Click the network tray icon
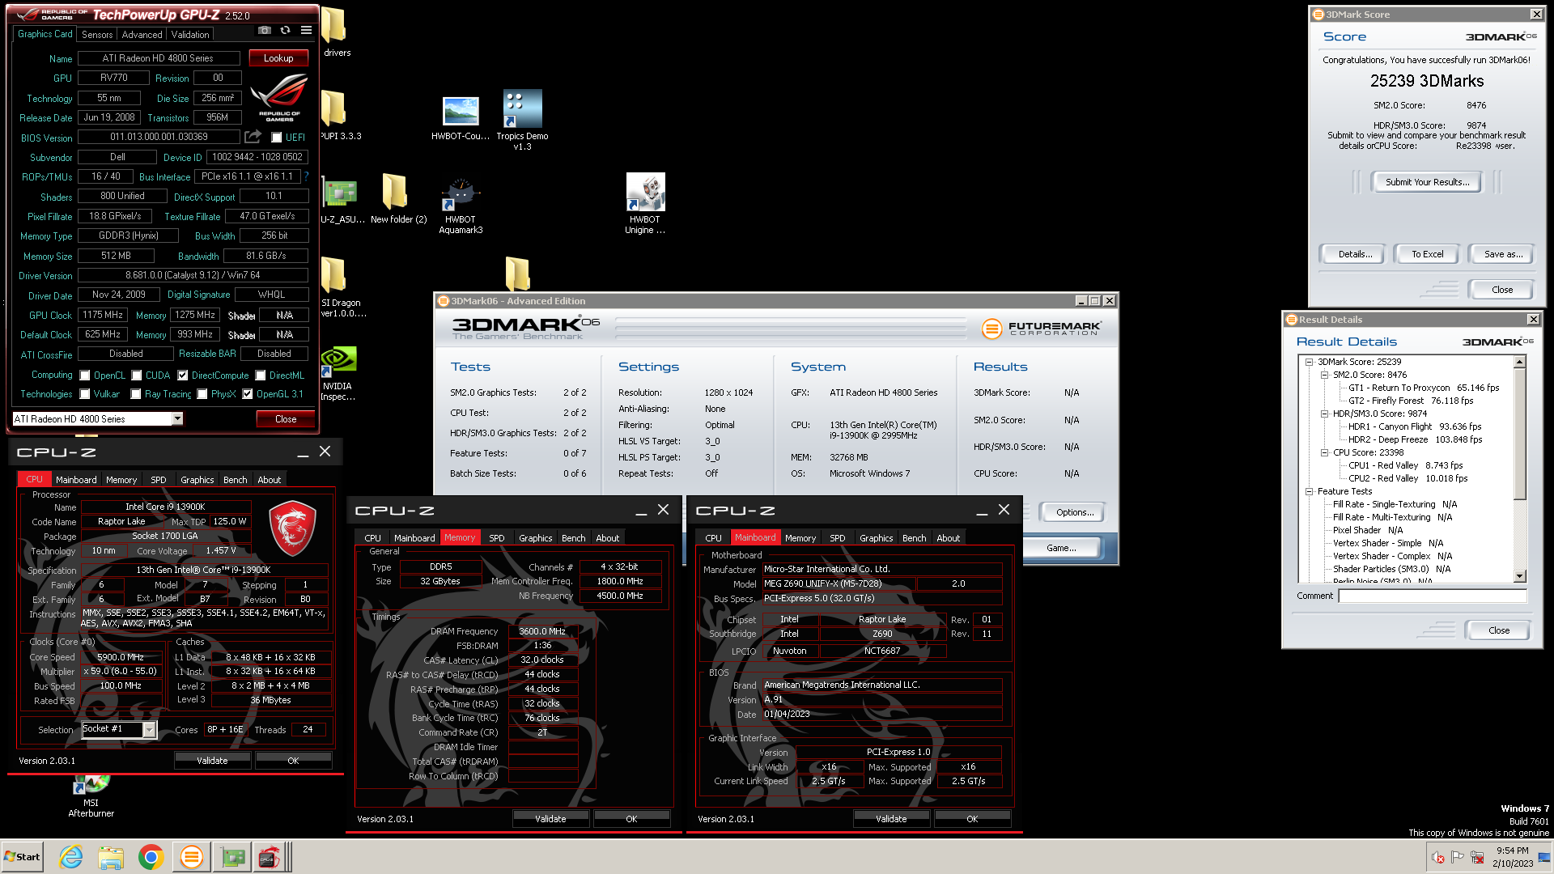 coord(1477,857)
